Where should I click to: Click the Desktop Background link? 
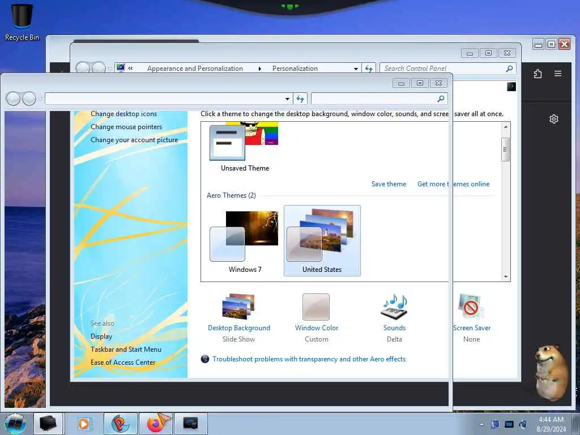coord(239,328)
